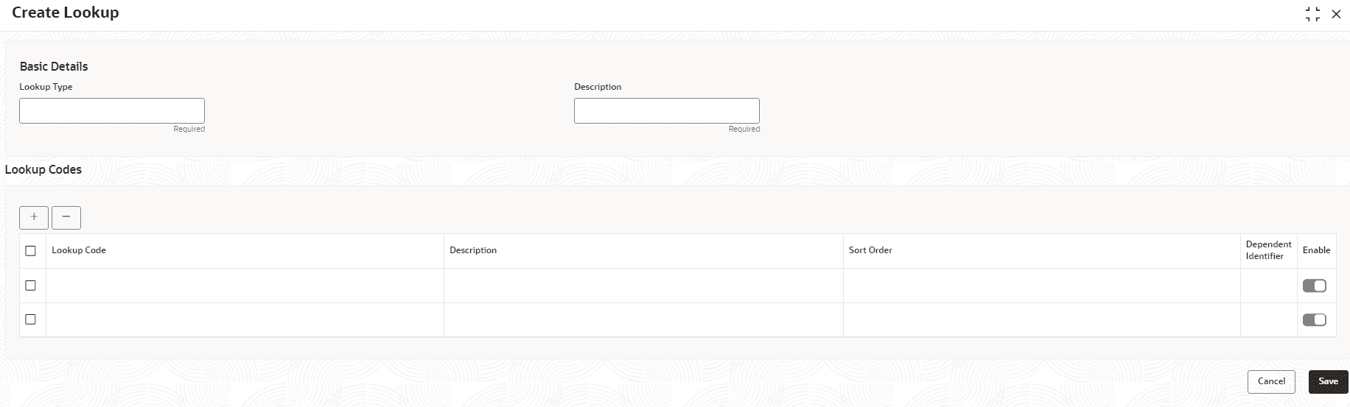Check the second lookup code row checkbox
This screenshot has width=1350, height=407.
(x=30, y=319)
